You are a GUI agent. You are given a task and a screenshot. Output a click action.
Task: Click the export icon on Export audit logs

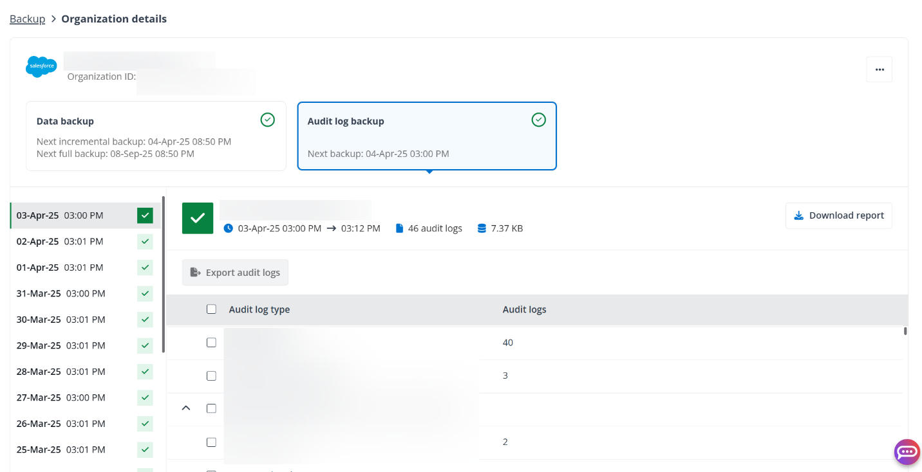pyautogui.click(x=194, y=272)
